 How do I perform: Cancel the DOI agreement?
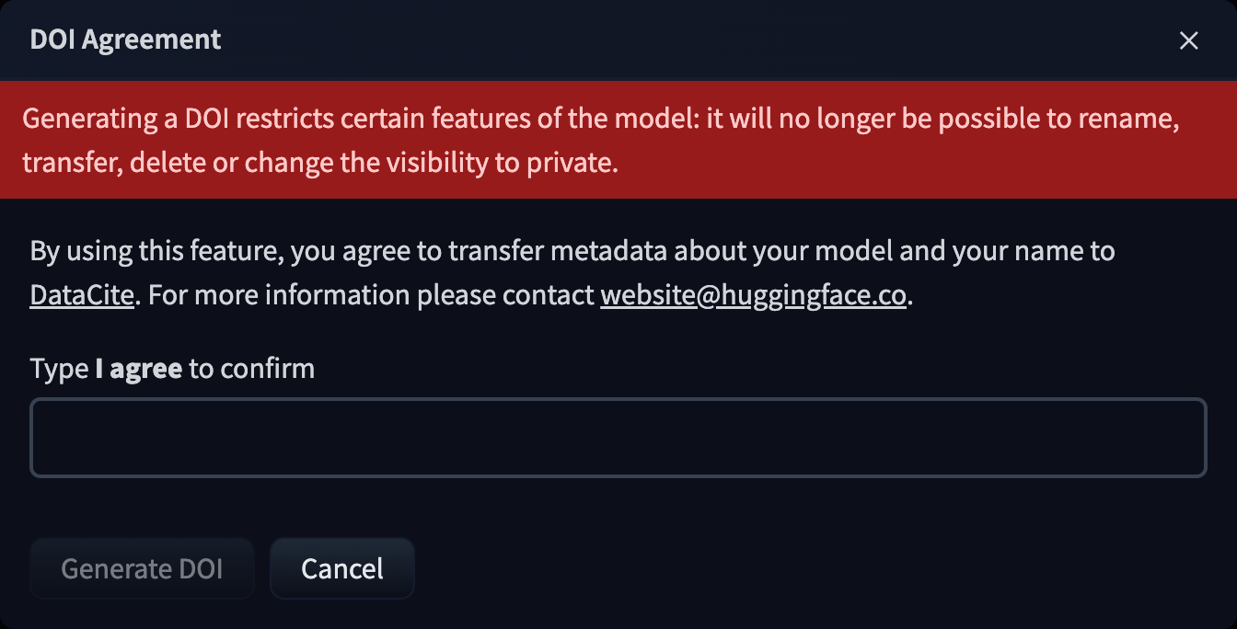(x=341, y=568)
